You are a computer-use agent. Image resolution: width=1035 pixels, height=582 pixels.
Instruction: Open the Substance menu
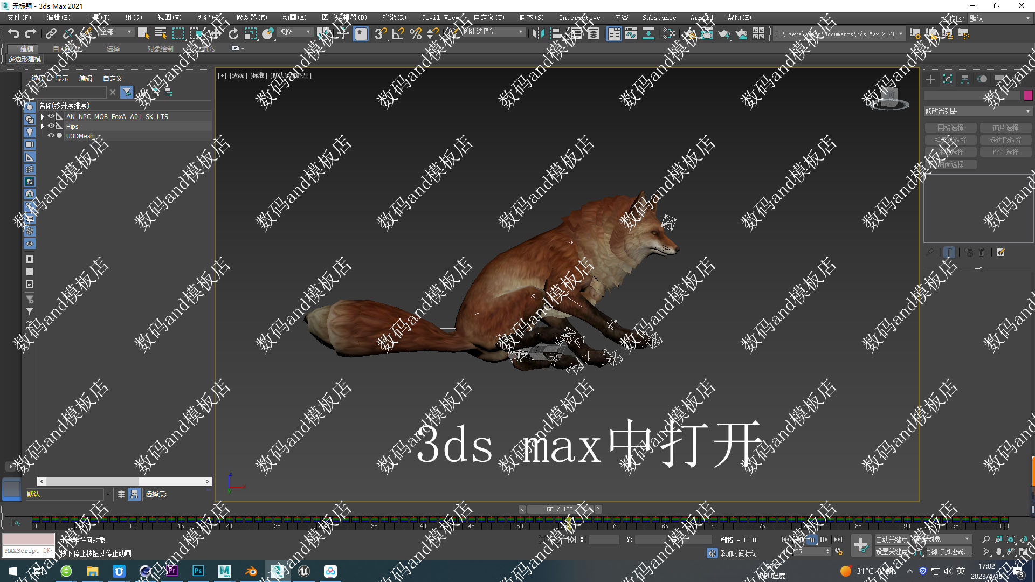659,18
